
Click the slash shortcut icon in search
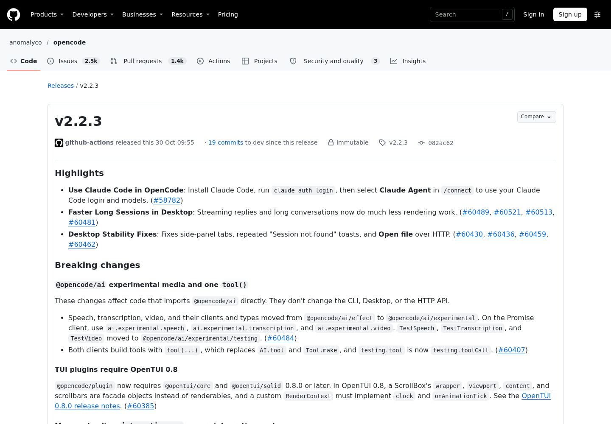507,14
